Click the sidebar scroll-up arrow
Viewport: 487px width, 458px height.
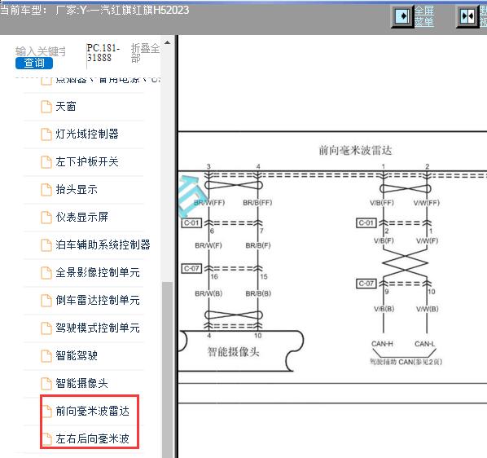pyautogui.click(x=168, y=42)
